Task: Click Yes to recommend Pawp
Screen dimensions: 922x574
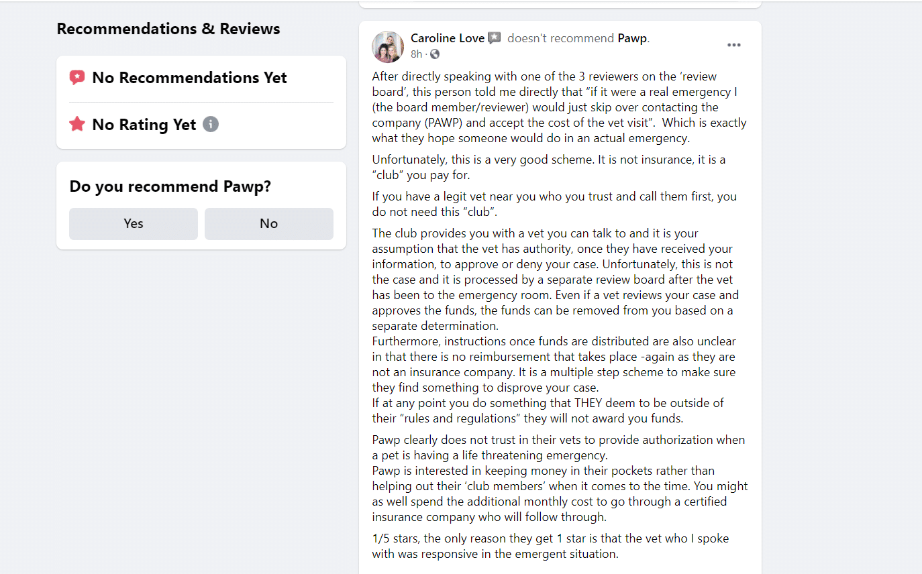Action: 133,223
